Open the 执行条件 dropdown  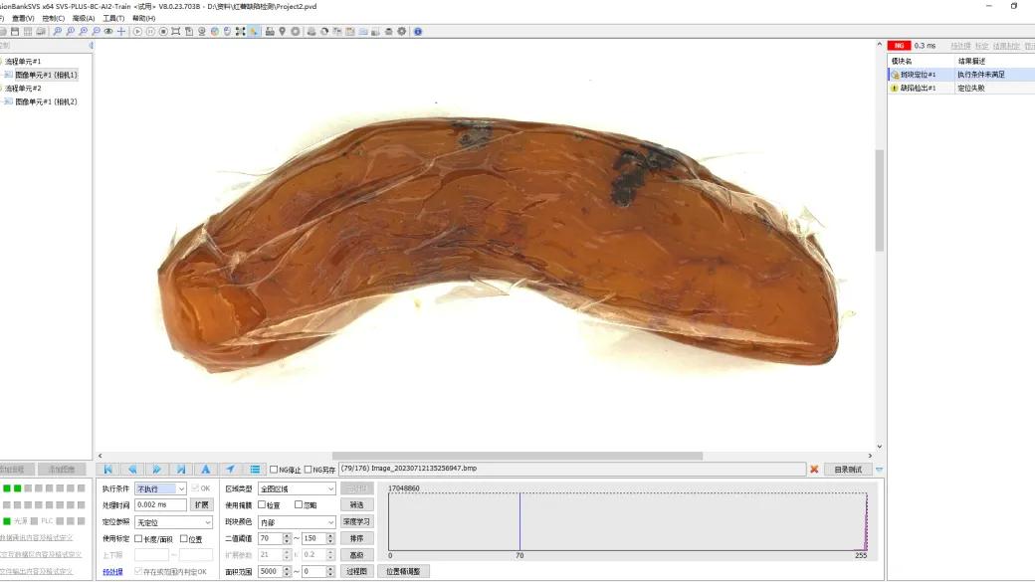[x=160, y=488]
